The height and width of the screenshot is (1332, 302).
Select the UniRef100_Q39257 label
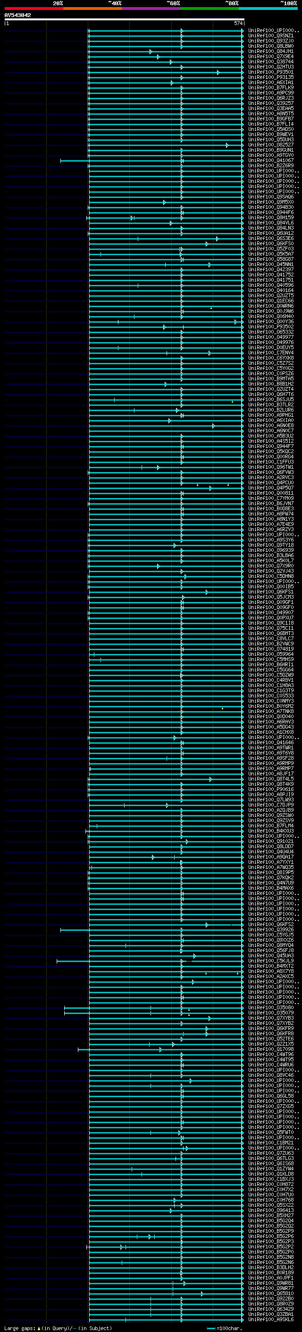click(x=270, y=103)
